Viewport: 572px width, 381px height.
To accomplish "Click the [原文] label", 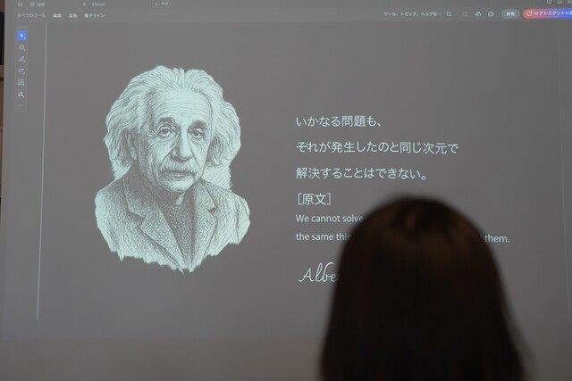I will point(314,199).
